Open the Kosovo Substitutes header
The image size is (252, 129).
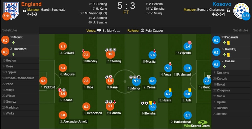[x=241, y=30]
